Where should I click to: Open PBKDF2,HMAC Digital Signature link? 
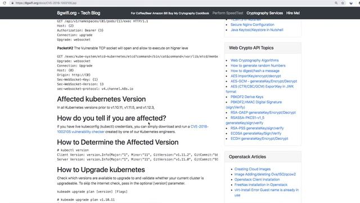256,102
